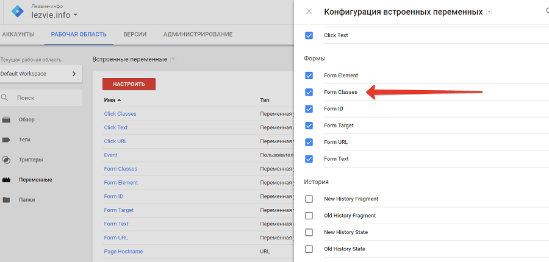Open the Click Classes variable link

(120, 114)
